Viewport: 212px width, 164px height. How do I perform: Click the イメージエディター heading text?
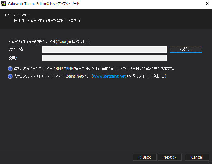pyautogui.click(x=16, y=15)
